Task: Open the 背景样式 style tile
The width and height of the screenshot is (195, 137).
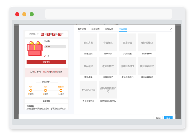Action: pos(108,43)
